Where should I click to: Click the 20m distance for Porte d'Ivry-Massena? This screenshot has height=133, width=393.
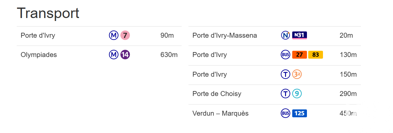[x=346, y=35]
